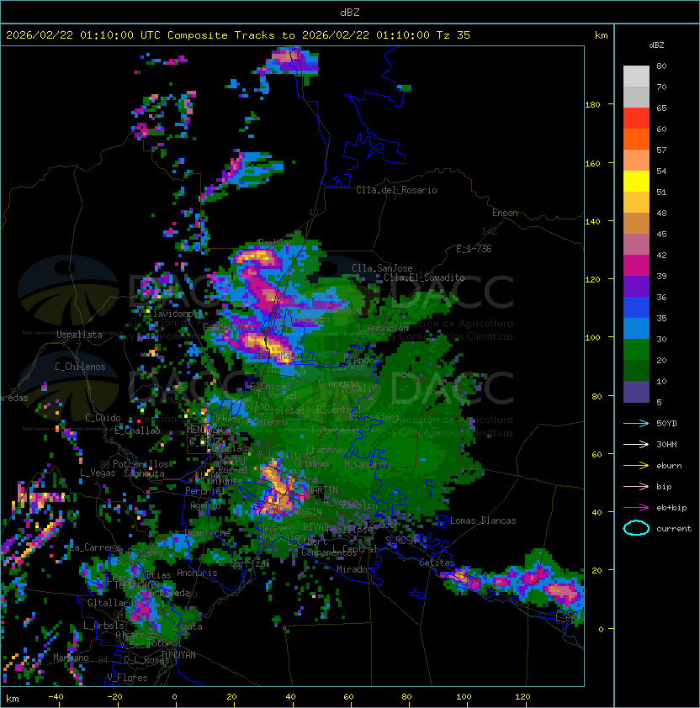The width and height of the screenshot is (700, 708).
Task: Pick the light gray swatch below 80
Action: 636,77
